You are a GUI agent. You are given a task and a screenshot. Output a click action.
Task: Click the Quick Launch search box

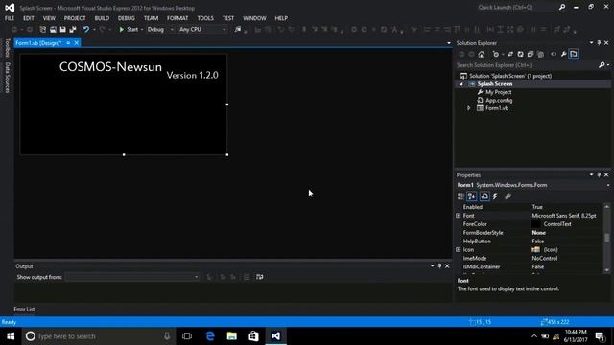point(516,7)
